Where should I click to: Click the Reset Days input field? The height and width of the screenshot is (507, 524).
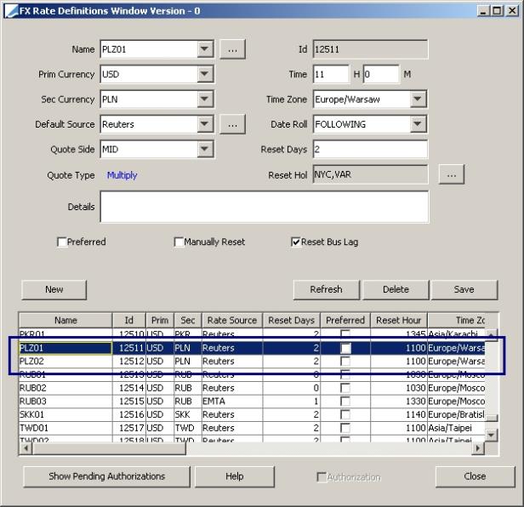[x=370, y=149]
